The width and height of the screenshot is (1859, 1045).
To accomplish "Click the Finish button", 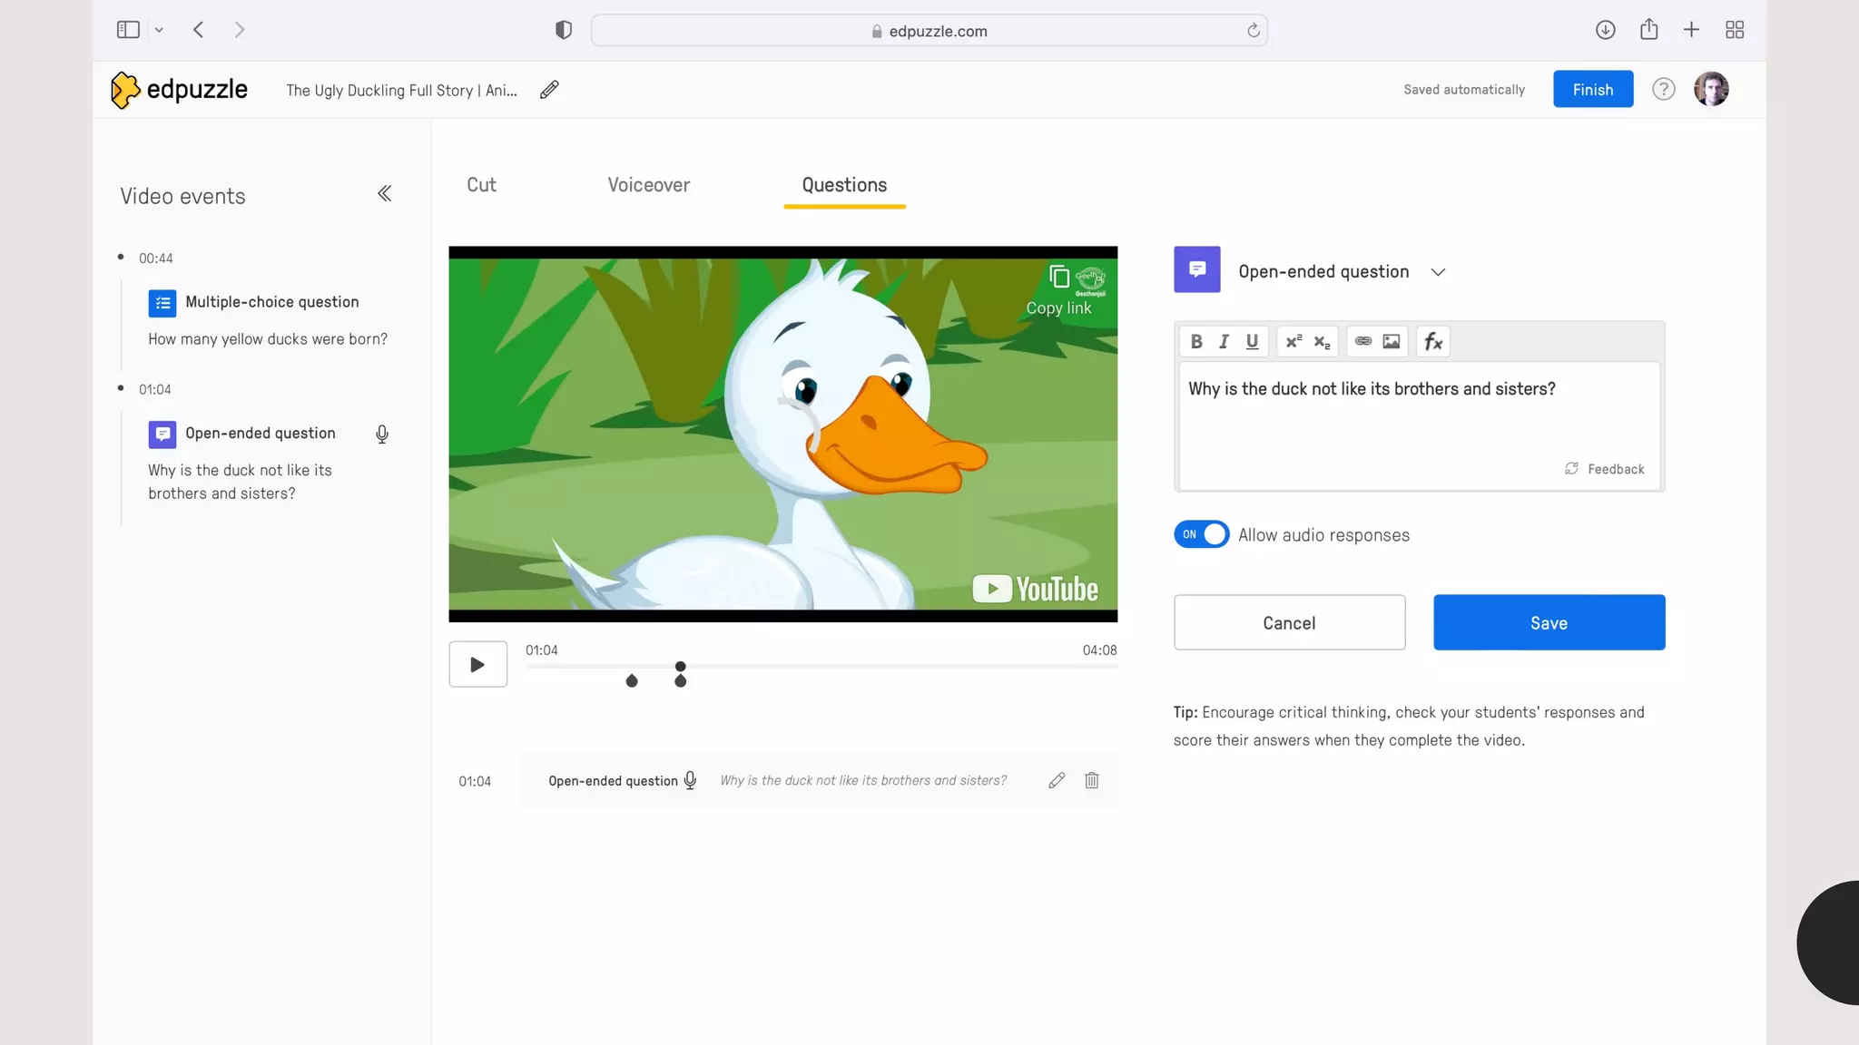I will [1592, 89].
